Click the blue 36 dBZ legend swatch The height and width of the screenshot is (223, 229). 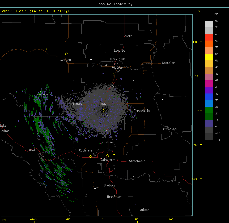pyautogui.click(x=209, y=97)
